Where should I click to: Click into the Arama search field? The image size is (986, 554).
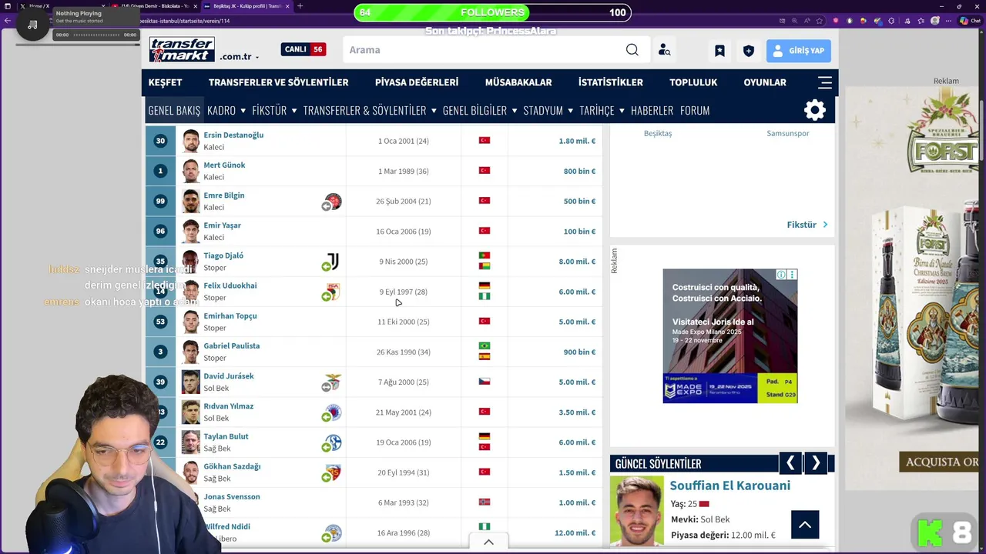pos(485,50)
